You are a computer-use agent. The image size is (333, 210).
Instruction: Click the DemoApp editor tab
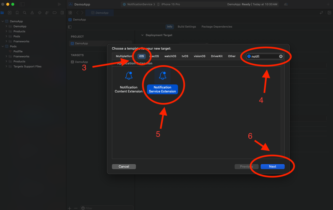(x=100, y=13)
